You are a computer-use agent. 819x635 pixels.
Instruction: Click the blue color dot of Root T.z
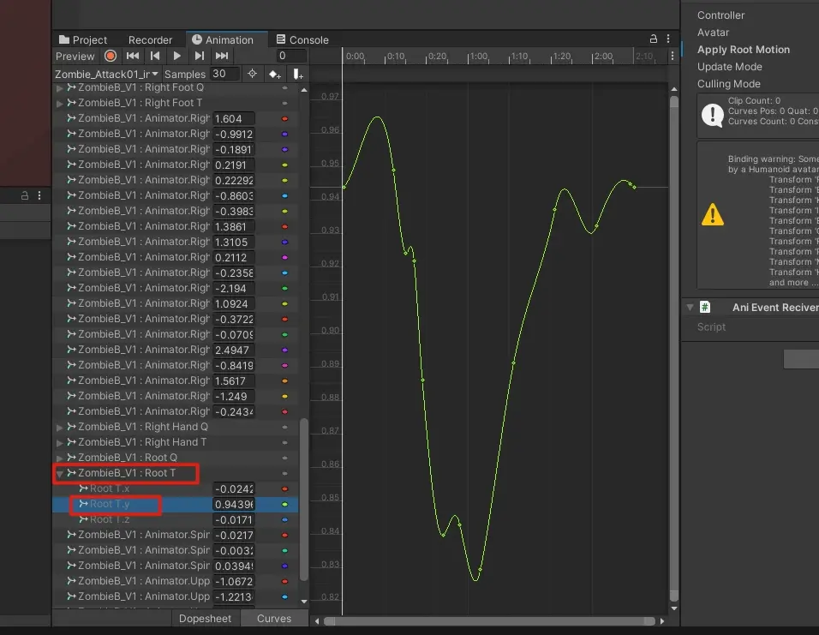[284, 519]
